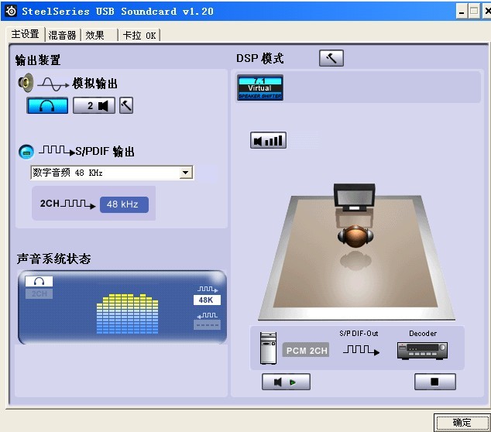The image size is (491, 432).
Task: Click the S/PDIF-Out waveform arrow icon
Action: coord(361,350)
